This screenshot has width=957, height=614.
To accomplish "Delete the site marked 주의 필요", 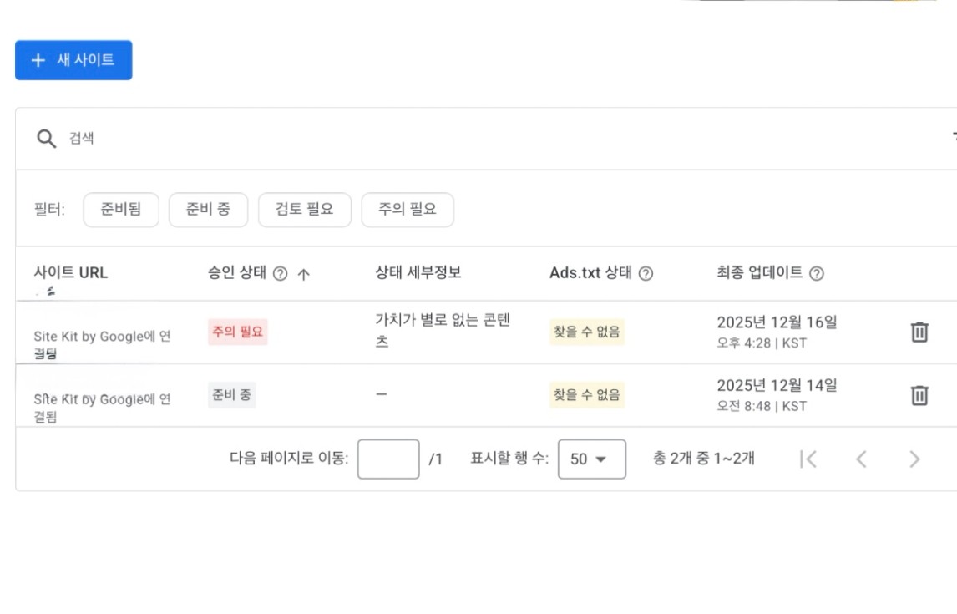I will pyautogui.click(x=919, y=332).
